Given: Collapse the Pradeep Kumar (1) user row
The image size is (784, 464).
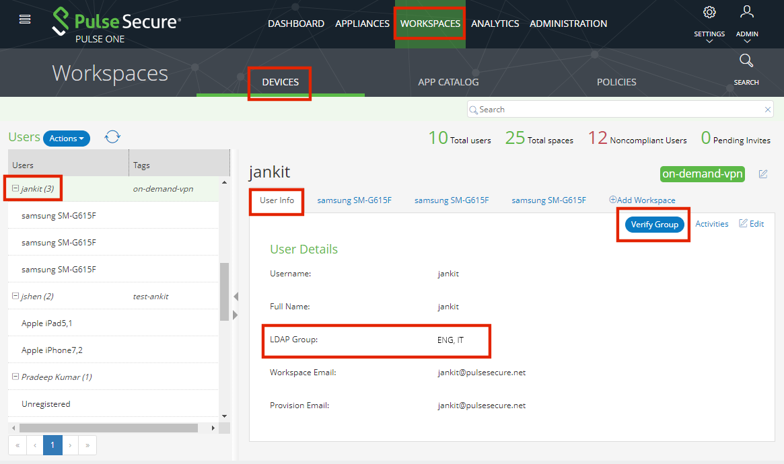Looking at the screenshot, I should [x=15, y=377].
